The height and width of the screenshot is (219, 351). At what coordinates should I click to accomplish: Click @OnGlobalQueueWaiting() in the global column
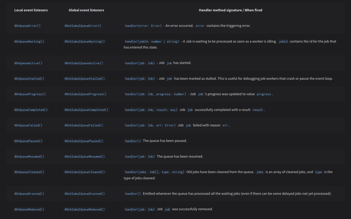(x=85, y=42)
